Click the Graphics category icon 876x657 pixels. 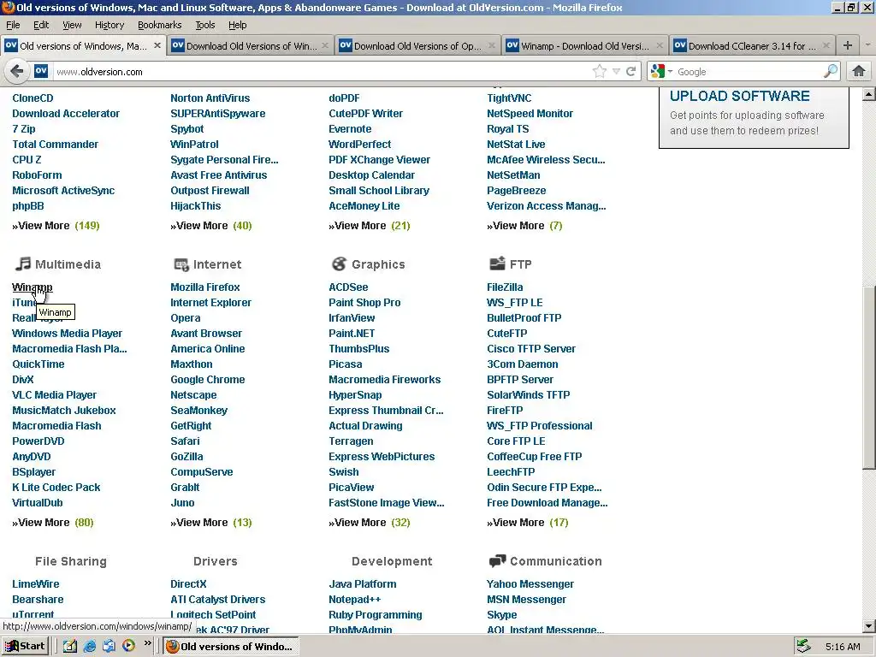[x=339, y=263]
